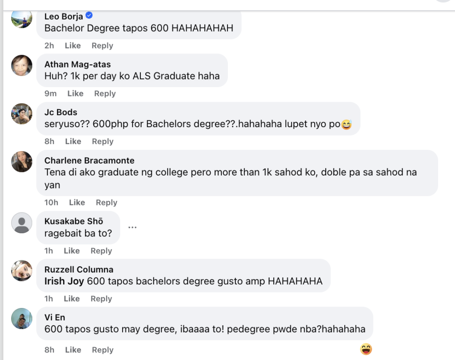Like Athan Mag-atas's comment
The width and height of the screenshot is (455, 360).
tap(75, 94)
